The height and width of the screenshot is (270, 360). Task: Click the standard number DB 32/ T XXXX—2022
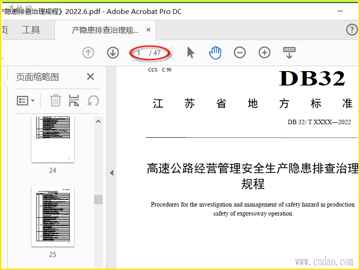(x=319, y=122)
